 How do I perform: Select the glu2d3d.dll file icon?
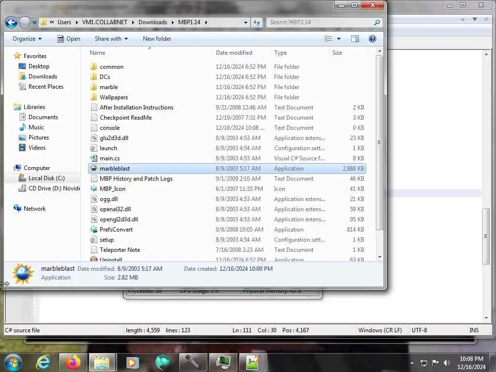pyautogui.click(x=93, y=138)
